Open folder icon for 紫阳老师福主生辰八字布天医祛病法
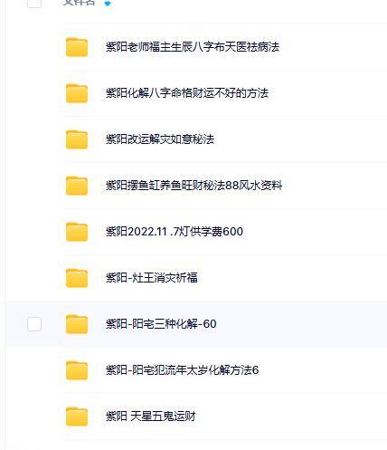The image size is (387, 450). (77, 47)
